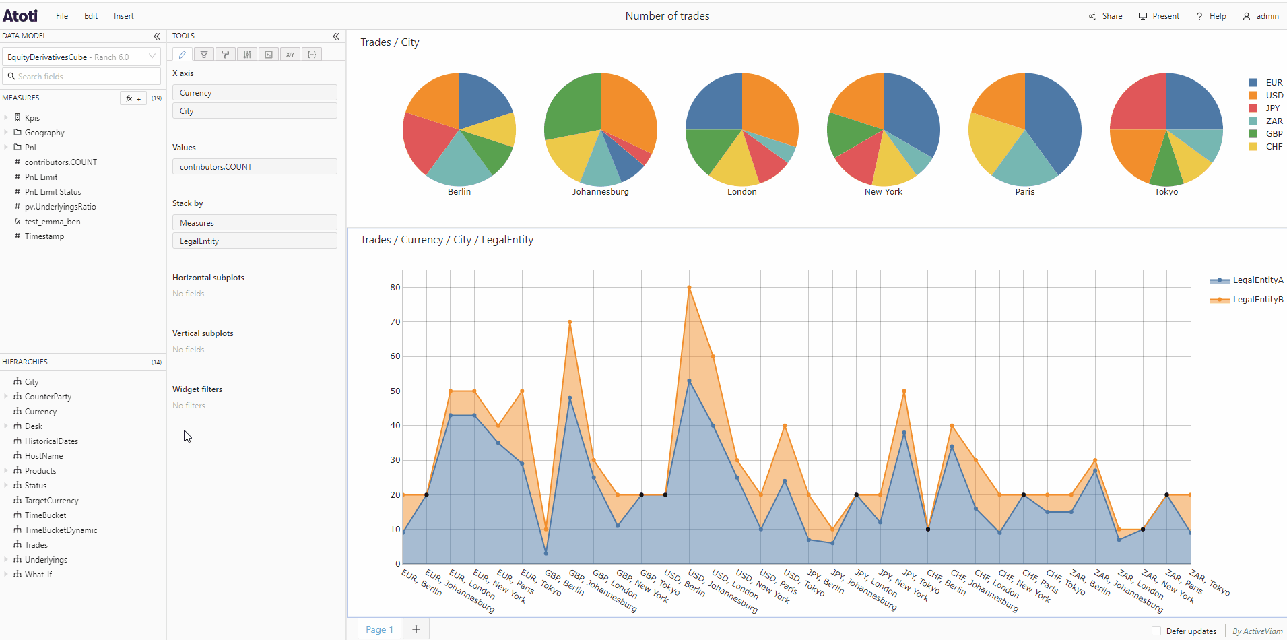Click the Help question mark icon
1287x640 pixels.
pos(1199,16)
